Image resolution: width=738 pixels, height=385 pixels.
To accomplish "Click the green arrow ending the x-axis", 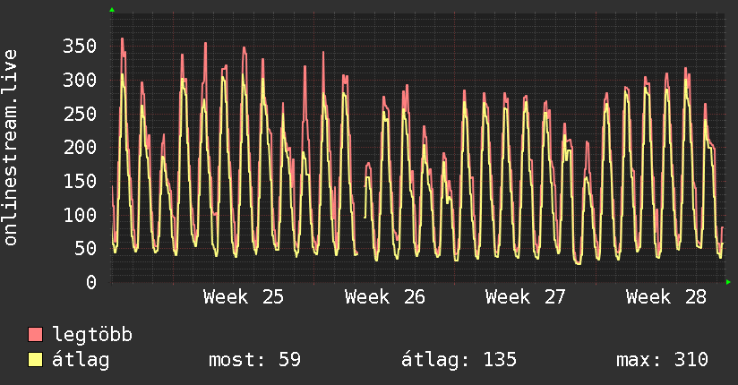I will pos(728,282).
